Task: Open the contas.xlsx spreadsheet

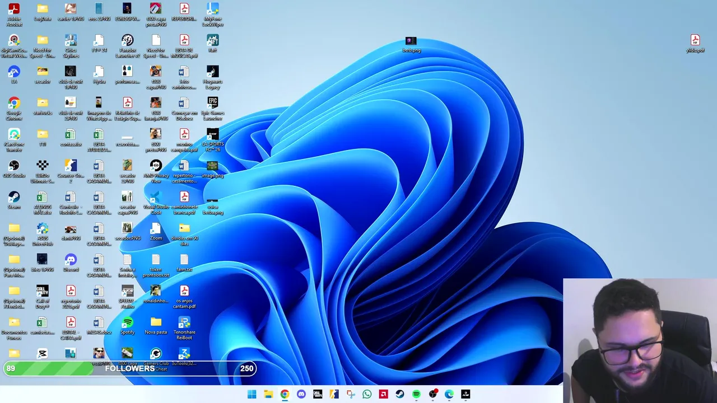Action: (x=71, y=138)
